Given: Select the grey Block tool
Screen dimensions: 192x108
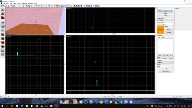Looking at the screenshot, I should pyautogui.click(x=3, y=26).
